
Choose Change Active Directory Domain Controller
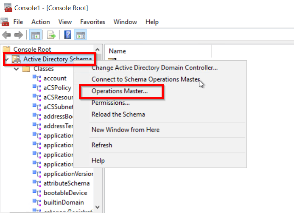point(155,67)
